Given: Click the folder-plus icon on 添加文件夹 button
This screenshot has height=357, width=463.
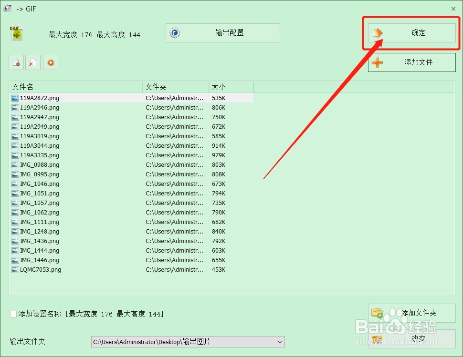Looking at the screenshot, I should pos(377,313).
